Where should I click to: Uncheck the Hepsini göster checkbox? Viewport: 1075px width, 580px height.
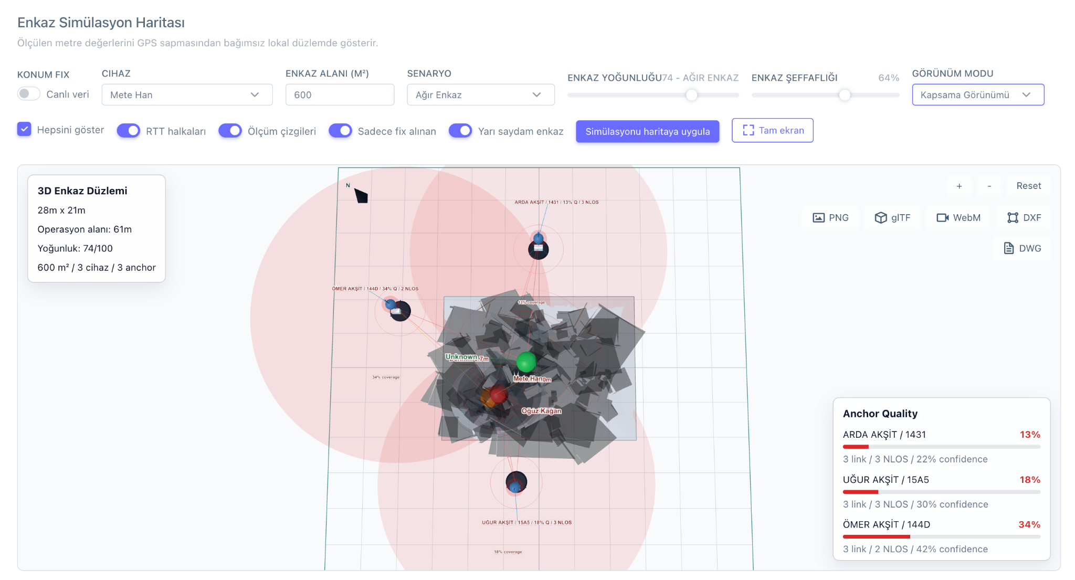coord(24,129)
